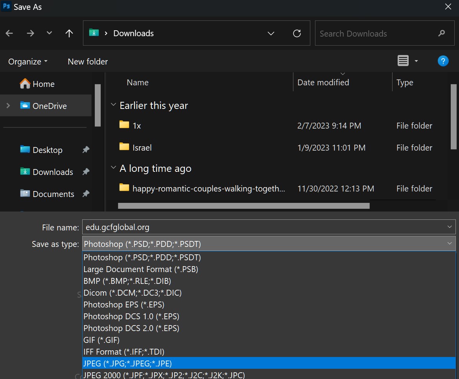Refresh the Downloads folder view
Image resolution: width=459 pixels, height=379 pixels.
pyautogui.click(x=297, y=33)
